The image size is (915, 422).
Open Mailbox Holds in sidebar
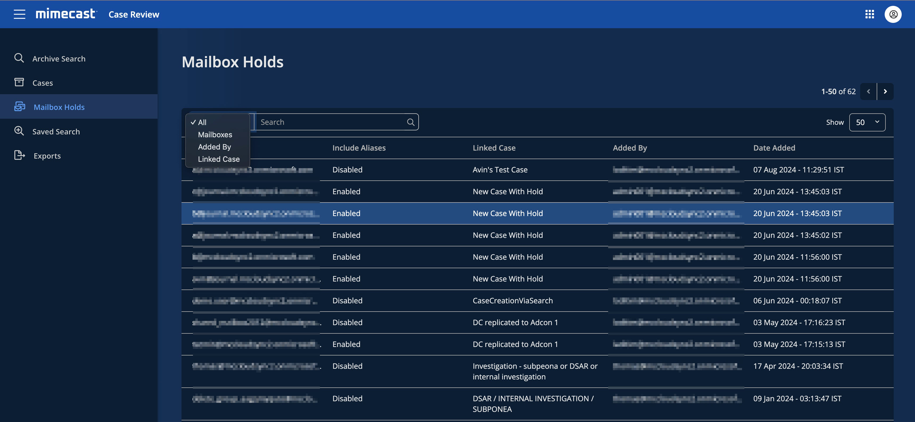coord(59,107)
